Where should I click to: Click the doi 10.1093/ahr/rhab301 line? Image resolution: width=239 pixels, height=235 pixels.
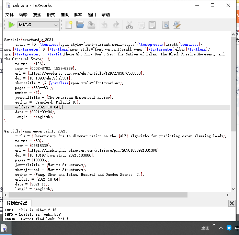(43, 78)
